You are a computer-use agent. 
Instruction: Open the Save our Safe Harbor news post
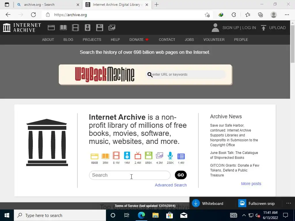[x=234, y=135]
